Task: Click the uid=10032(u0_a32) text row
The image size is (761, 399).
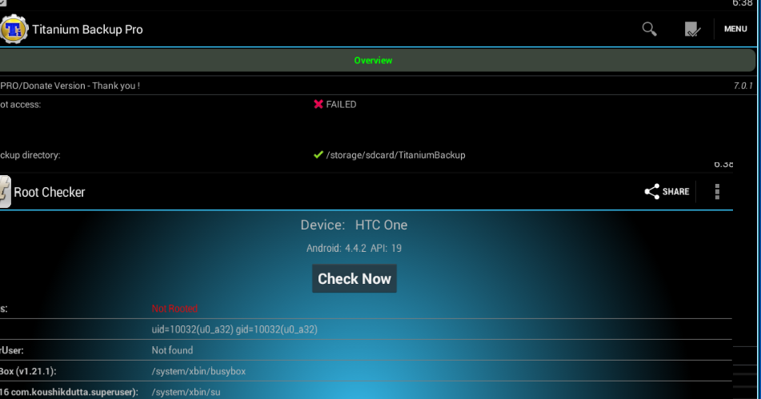Action: (x=234, y=329)
